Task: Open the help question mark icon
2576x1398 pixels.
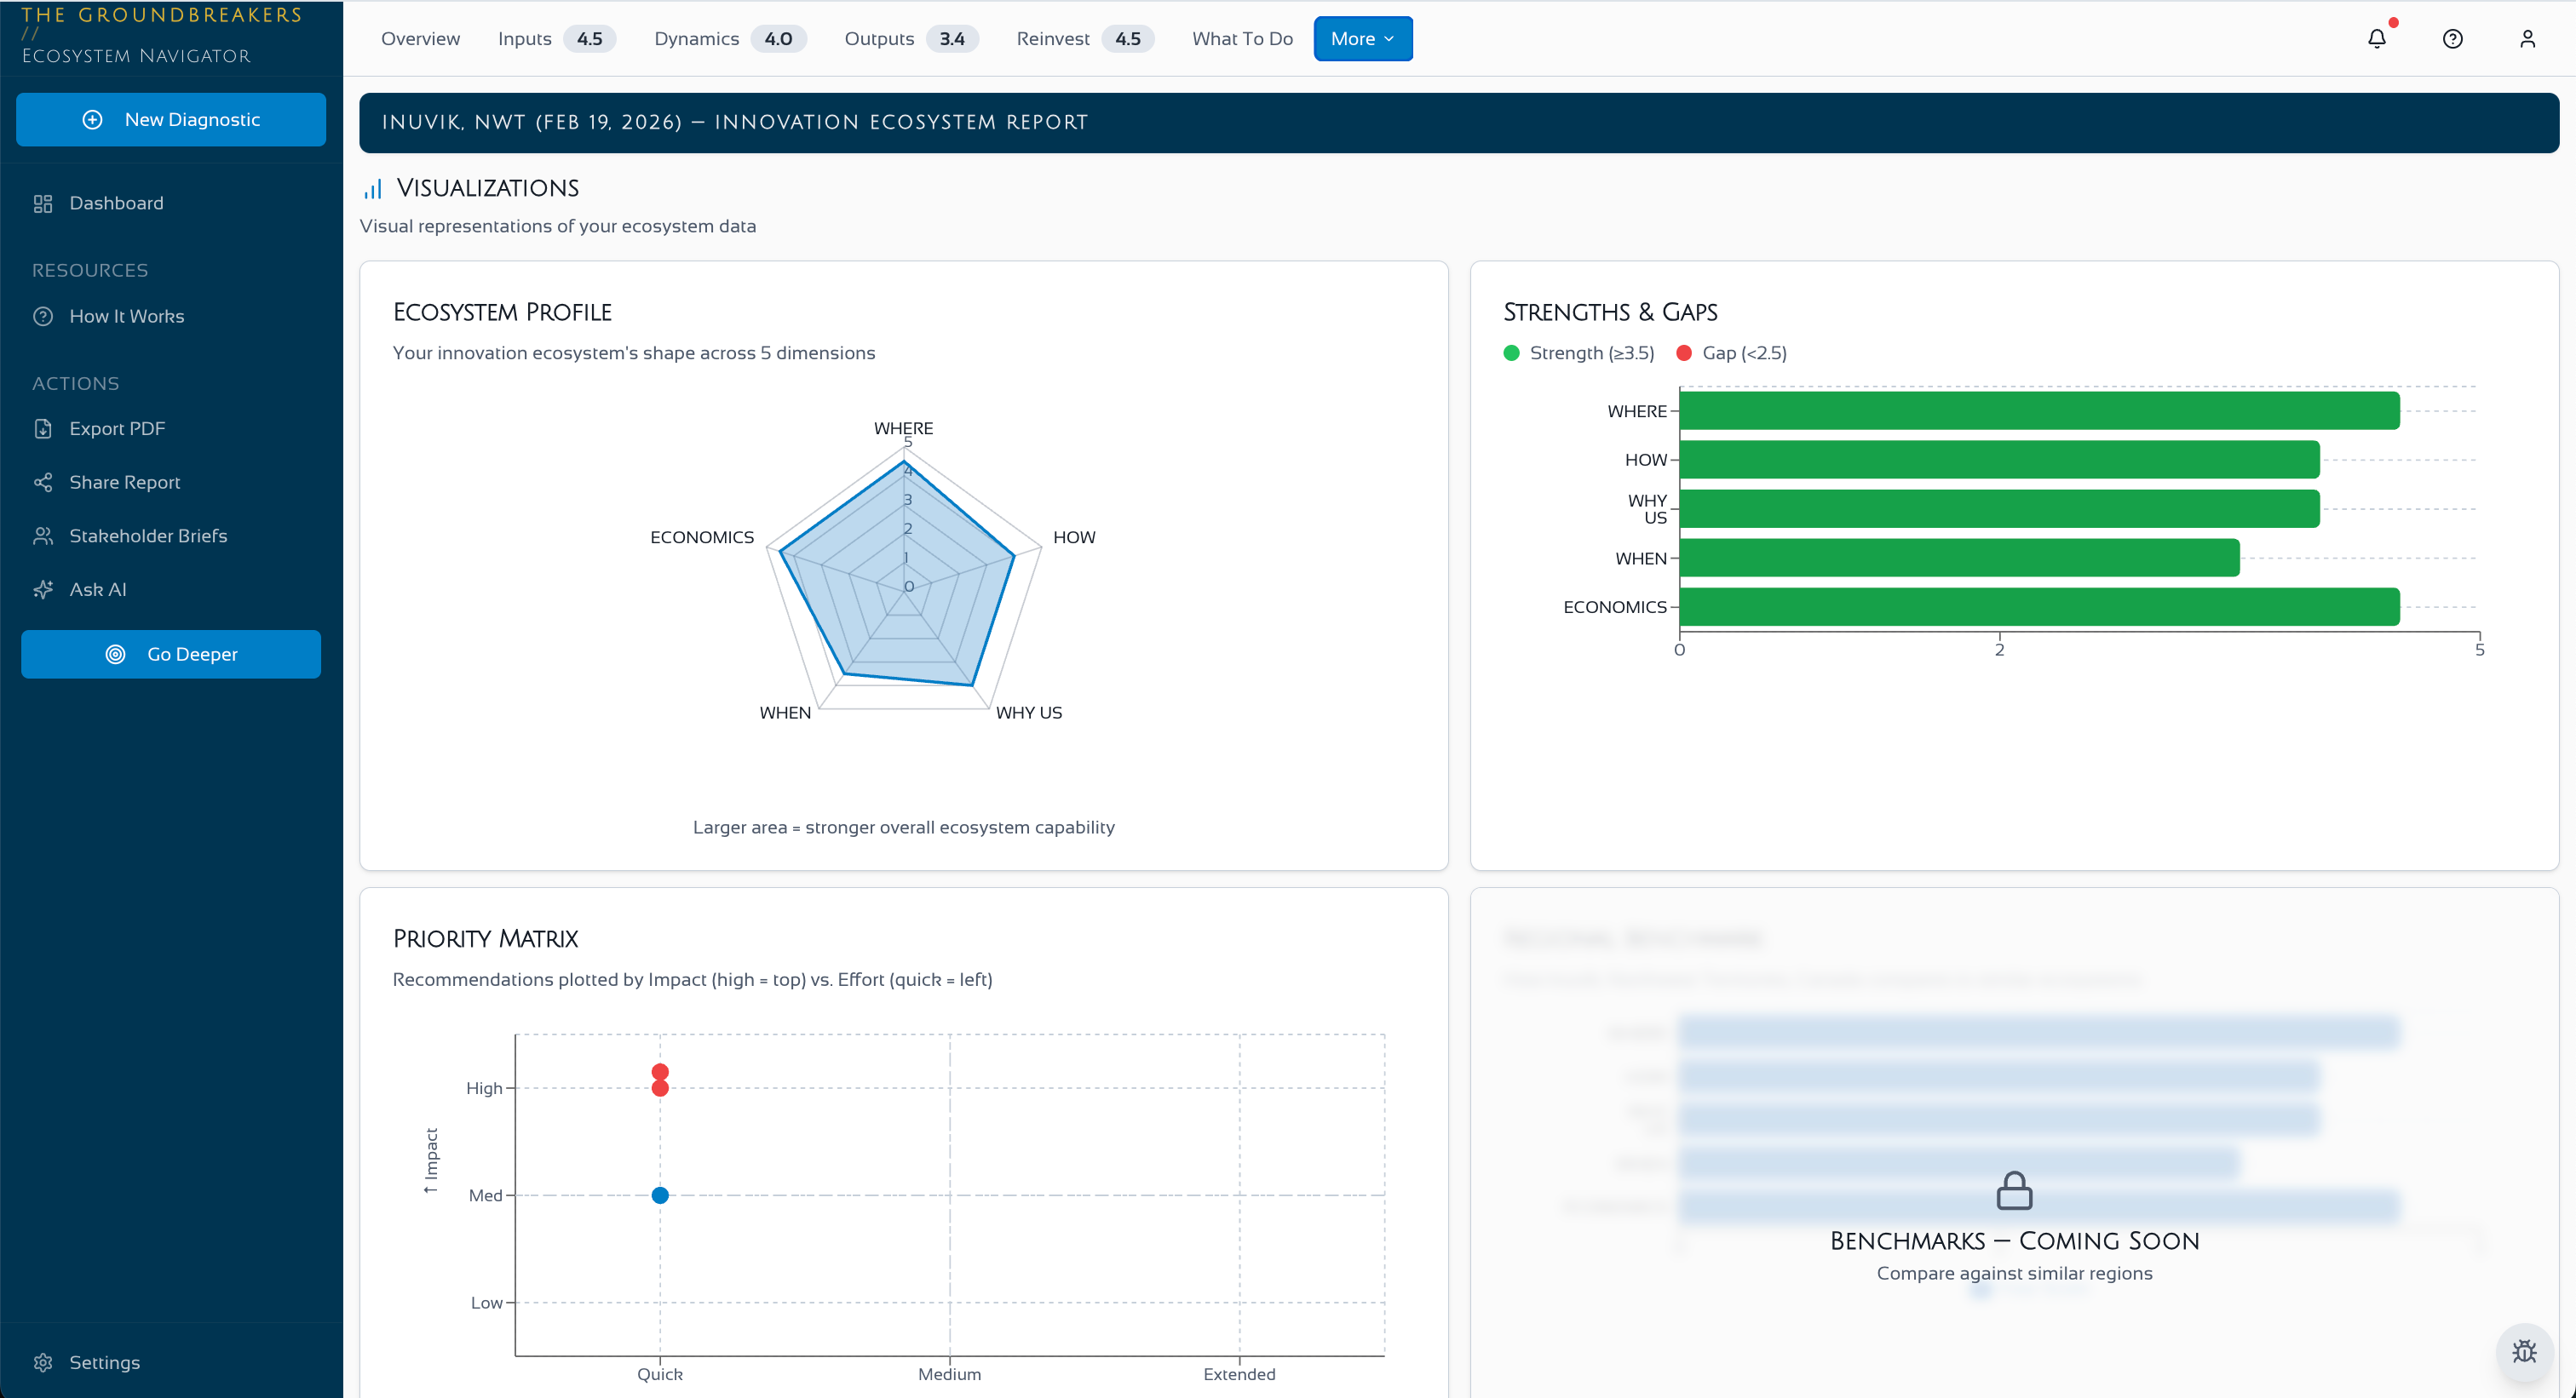Action: pyautogui.click(x=2452, y=39)
